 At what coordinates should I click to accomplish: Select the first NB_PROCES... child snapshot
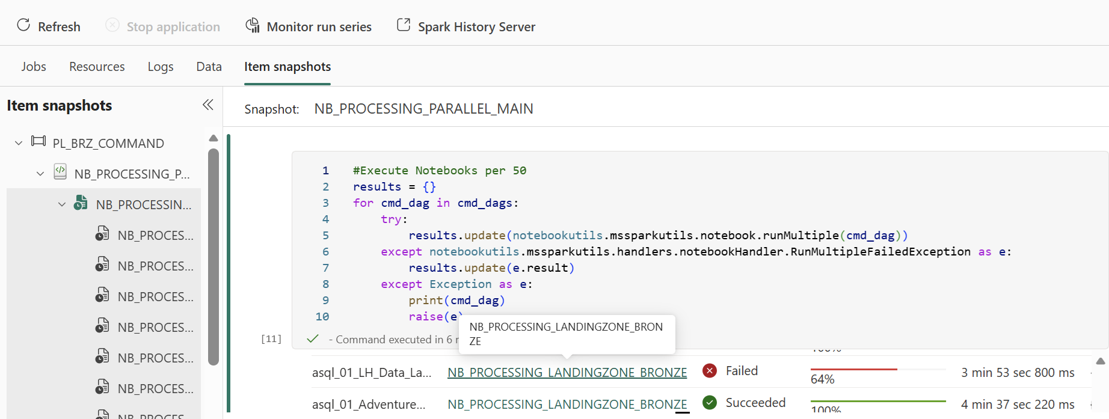(x=144, y=235)
